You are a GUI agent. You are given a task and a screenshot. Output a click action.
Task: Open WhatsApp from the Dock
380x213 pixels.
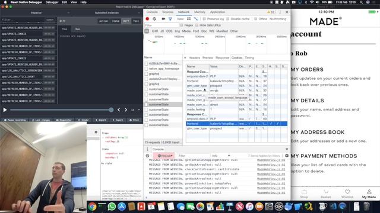(x=112, y=206)
